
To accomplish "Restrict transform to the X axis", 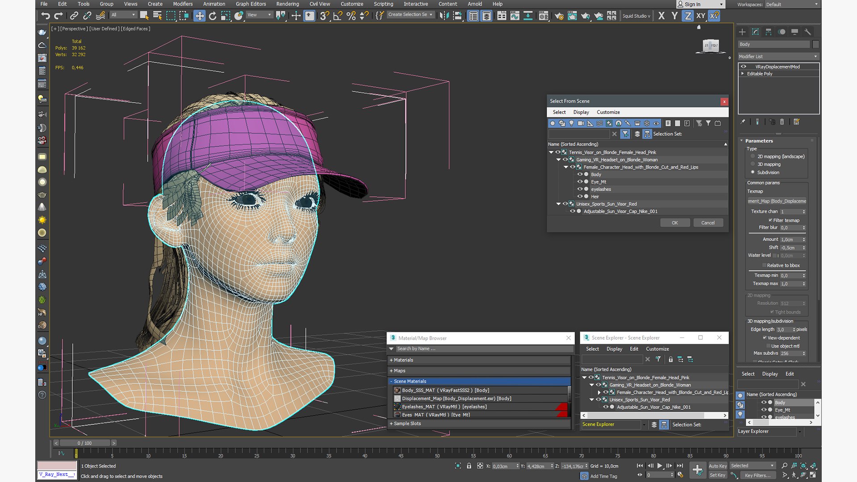I will click(x=661, y=16).
